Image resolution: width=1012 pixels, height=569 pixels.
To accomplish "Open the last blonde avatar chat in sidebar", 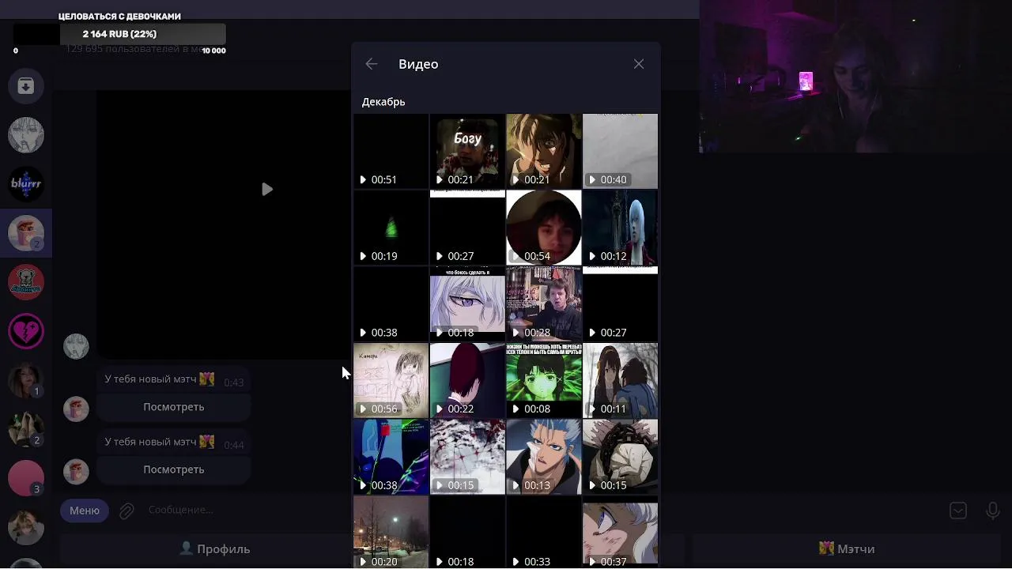I will 26,527.
